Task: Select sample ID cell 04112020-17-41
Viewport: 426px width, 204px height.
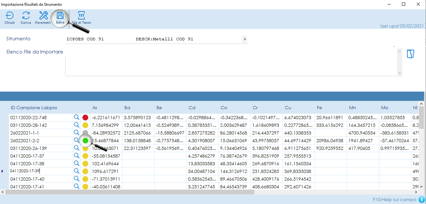Action: click(41, 187)
